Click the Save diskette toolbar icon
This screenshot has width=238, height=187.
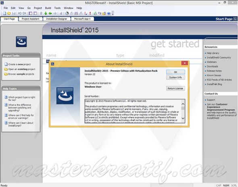14,13
